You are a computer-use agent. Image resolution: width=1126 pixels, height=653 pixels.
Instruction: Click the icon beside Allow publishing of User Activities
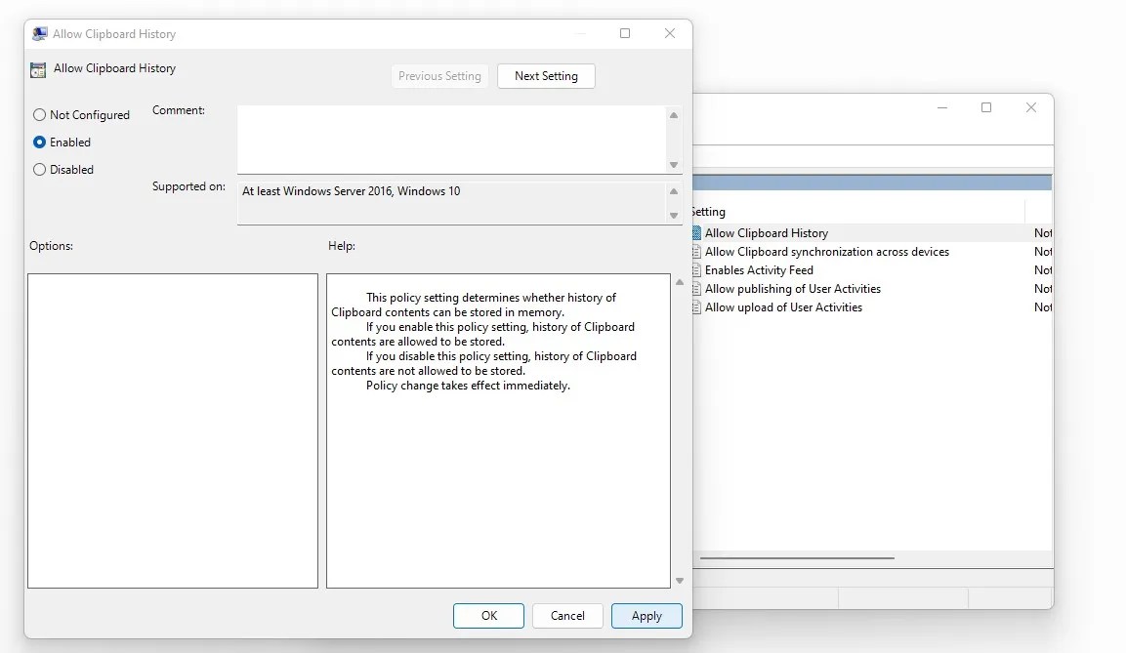(x=695, y=288)
